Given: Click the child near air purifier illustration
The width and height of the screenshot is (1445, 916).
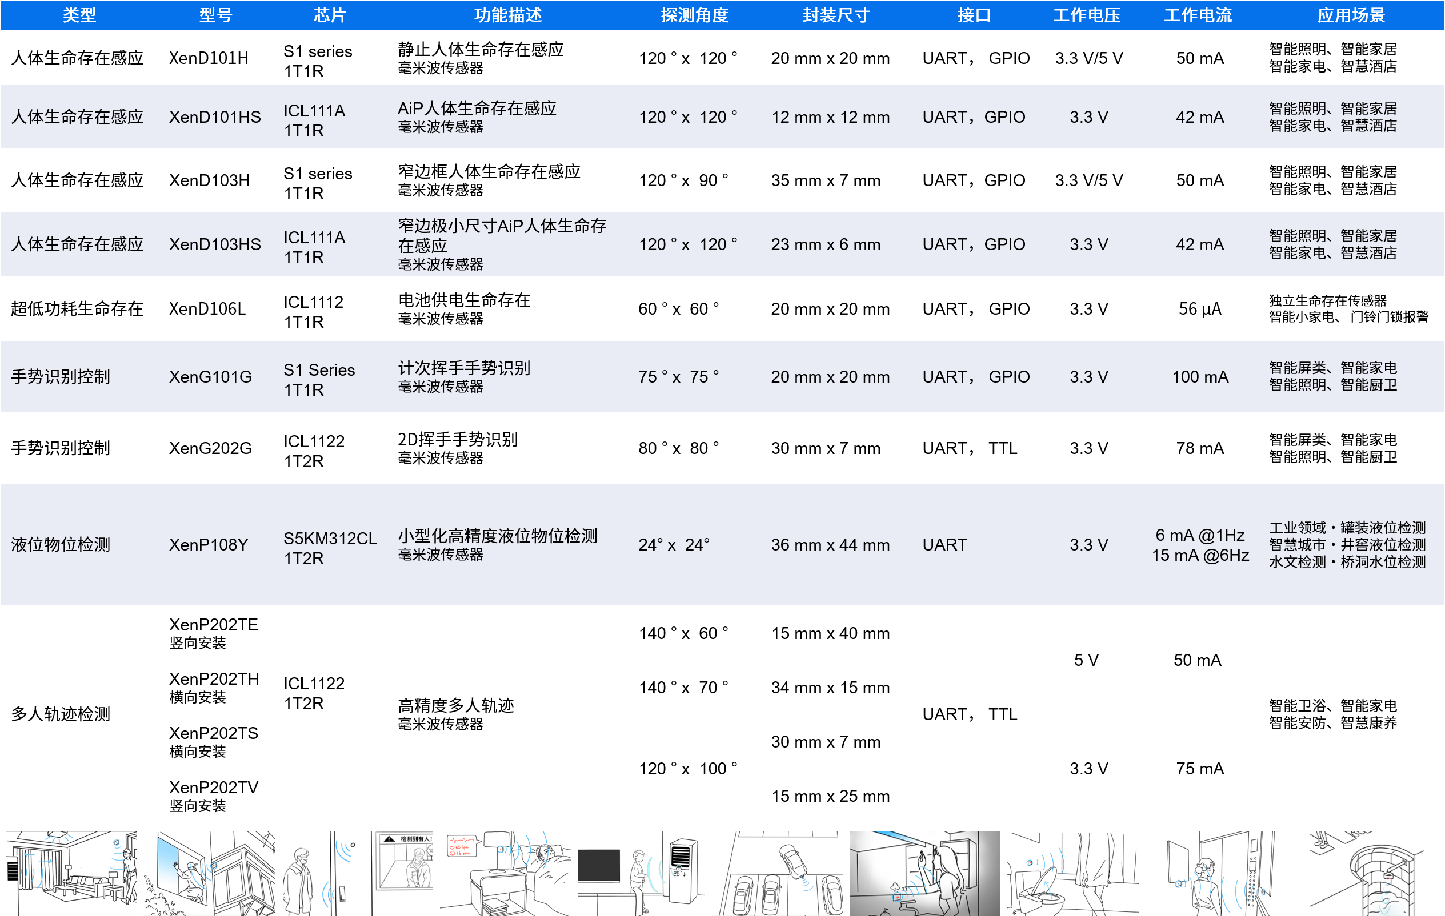Looking at the screenshot, I should point(642,873).
